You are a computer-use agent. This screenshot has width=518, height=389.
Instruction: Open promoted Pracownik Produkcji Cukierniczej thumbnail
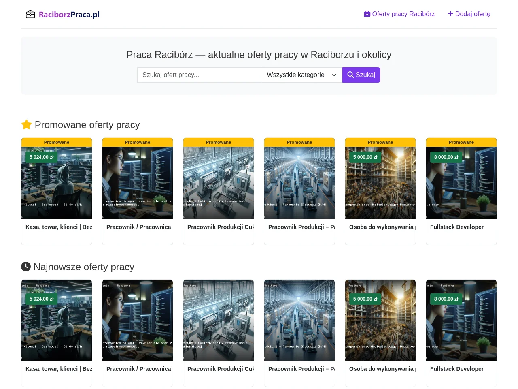tap(219, 183)
